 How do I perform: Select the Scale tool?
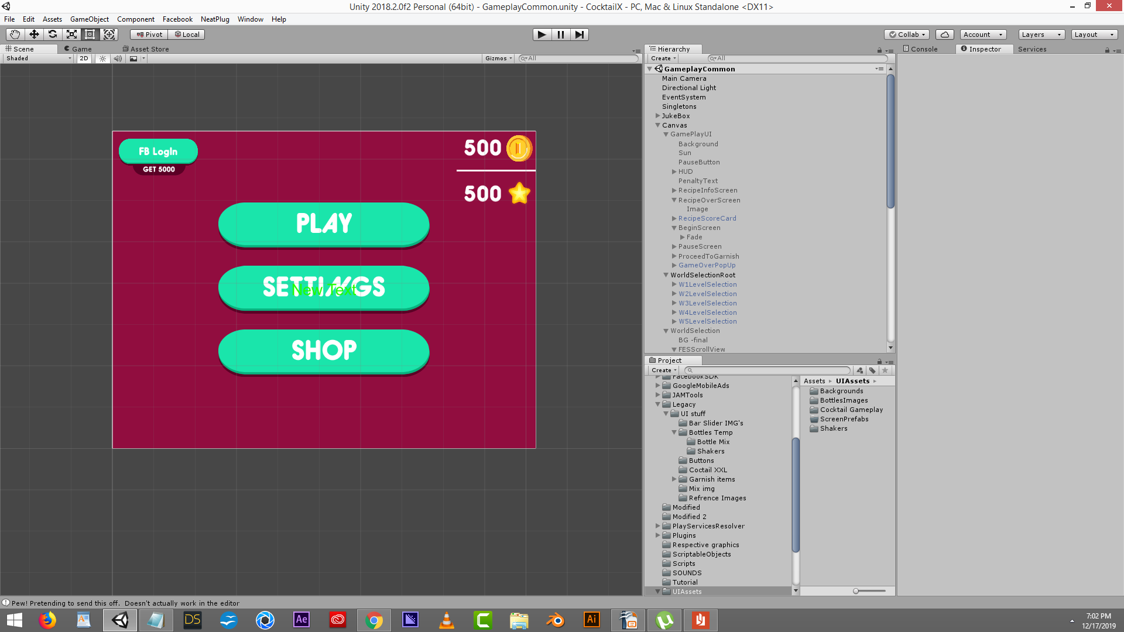[71, 35]
